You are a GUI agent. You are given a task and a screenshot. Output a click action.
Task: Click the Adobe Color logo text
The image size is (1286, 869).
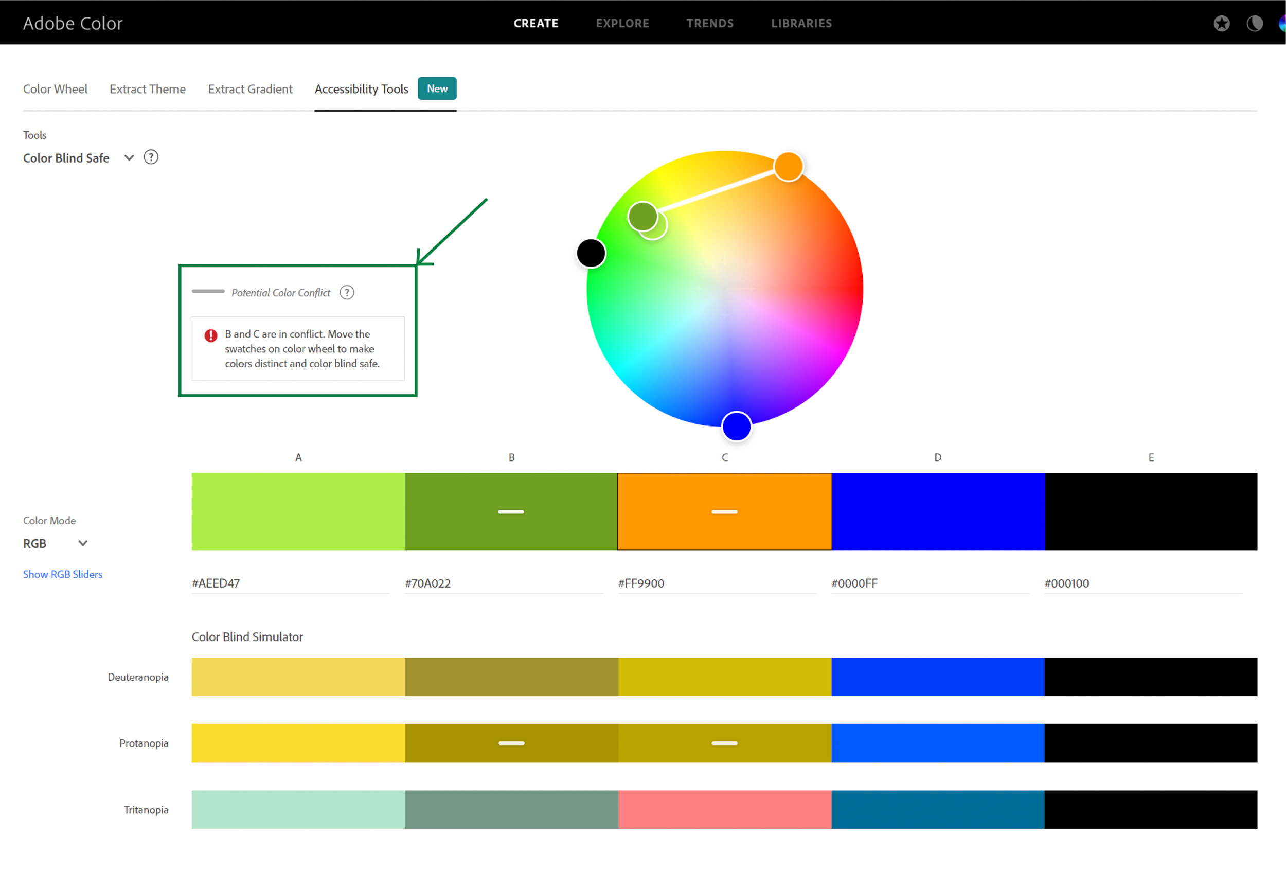click(x=73, y=23)
